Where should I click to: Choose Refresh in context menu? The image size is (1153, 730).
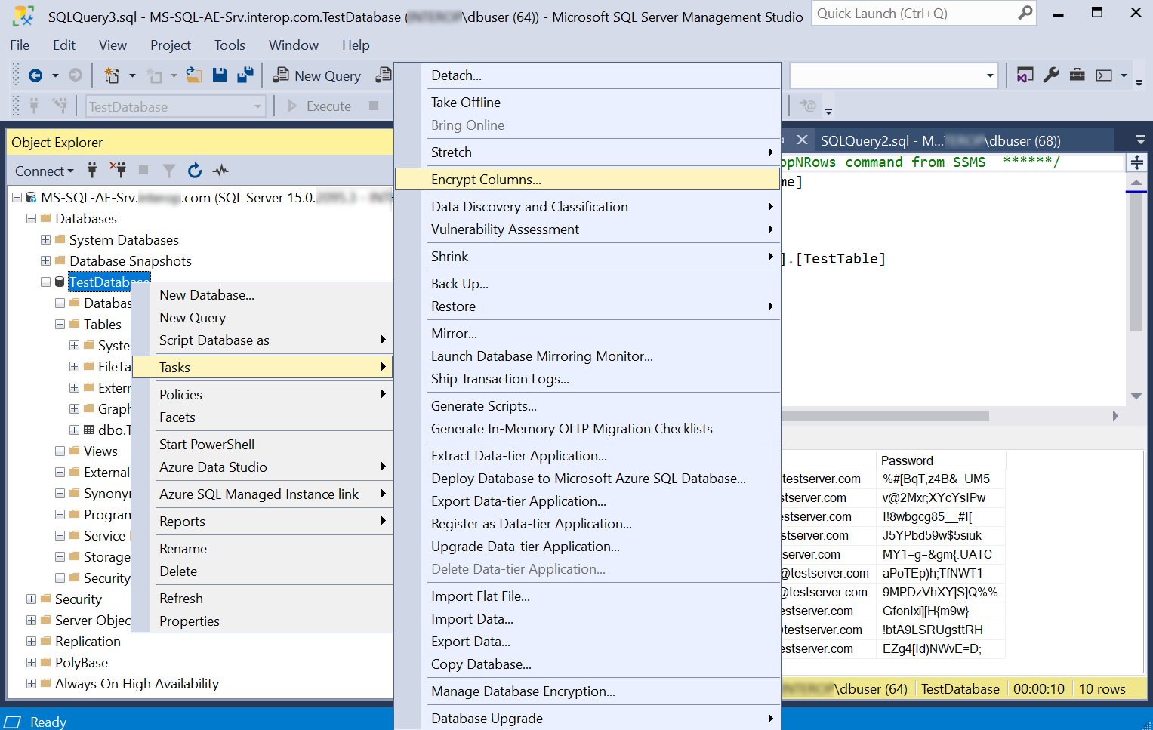[x=263, y=599]
